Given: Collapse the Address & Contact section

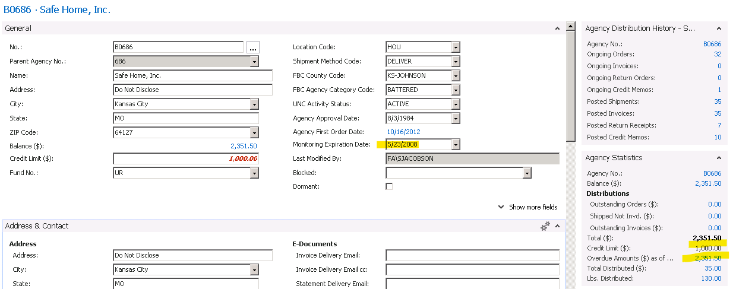Looking at the screenshot, I should click(557, 226).
